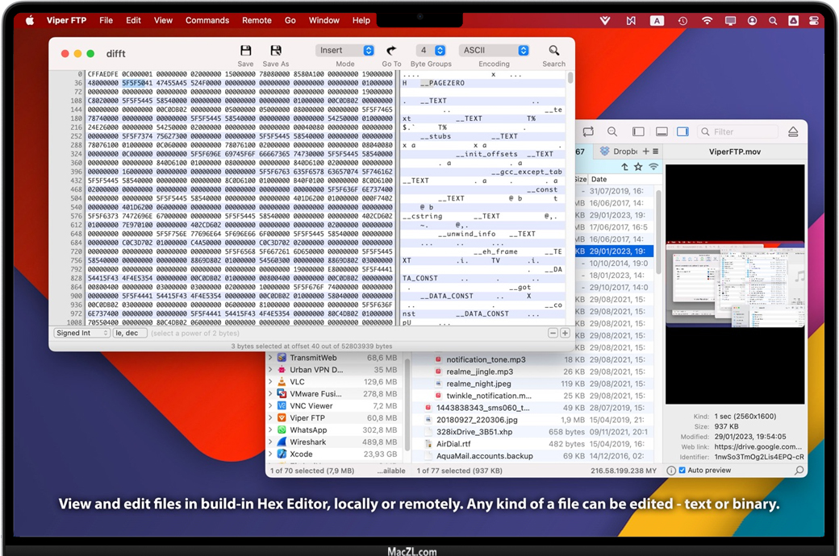Open the Commands menu
The width and height of the screenshot is (839, 556).
click(x=207, y=20)
